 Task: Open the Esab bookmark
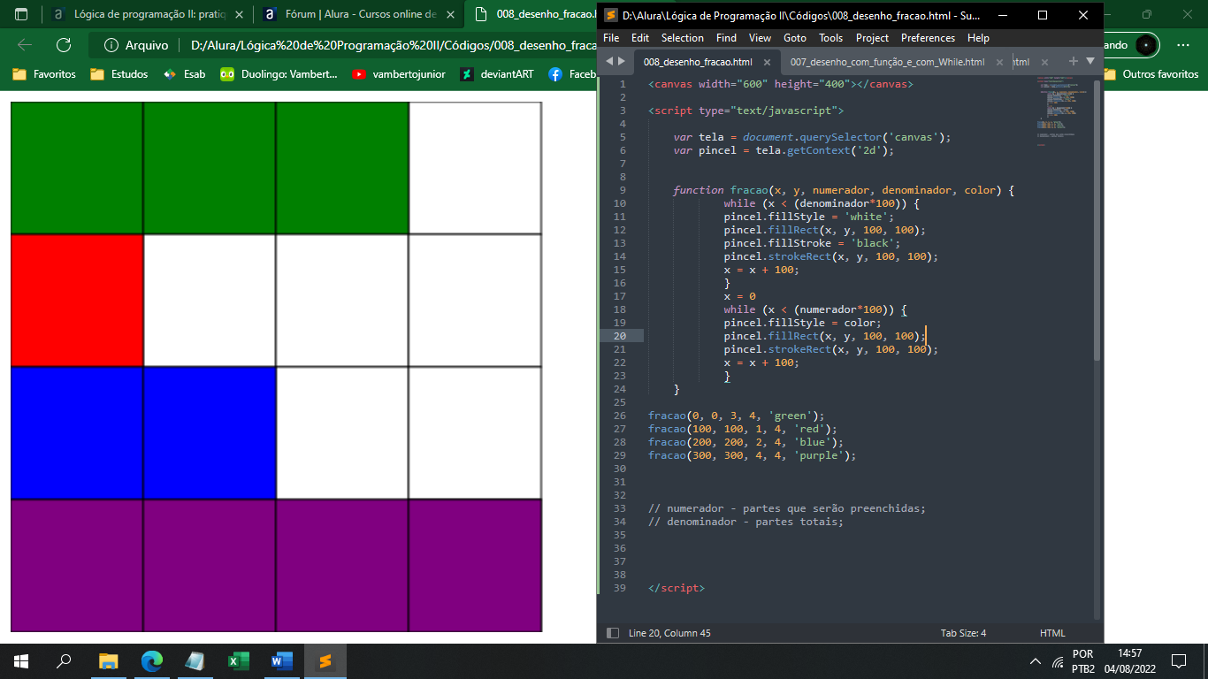tap(184, 74)
